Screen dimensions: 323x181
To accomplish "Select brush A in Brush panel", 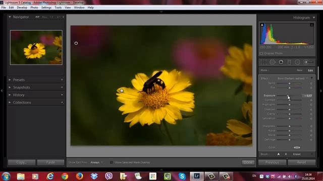I will [279, 154].
